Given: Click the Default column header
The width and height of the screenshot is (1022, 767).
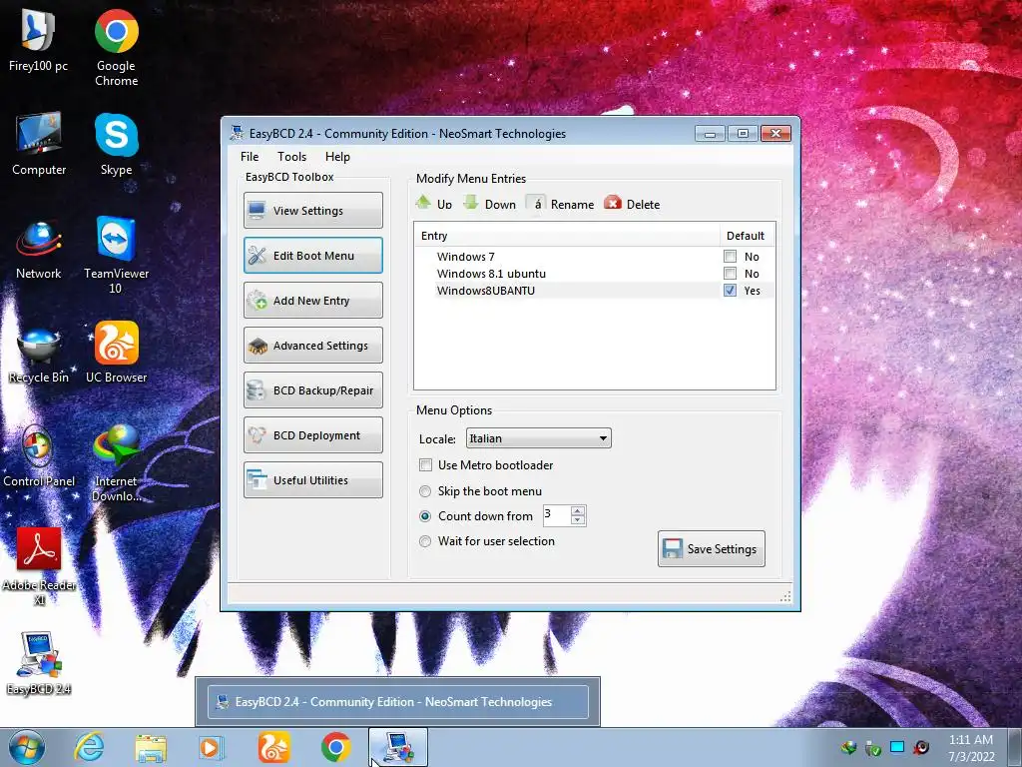Looking at the screenshot, I should pos(747,236).
